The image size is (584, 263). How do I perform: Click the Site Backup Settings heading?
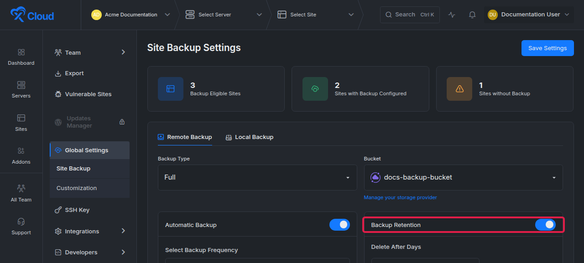[194, 48]
